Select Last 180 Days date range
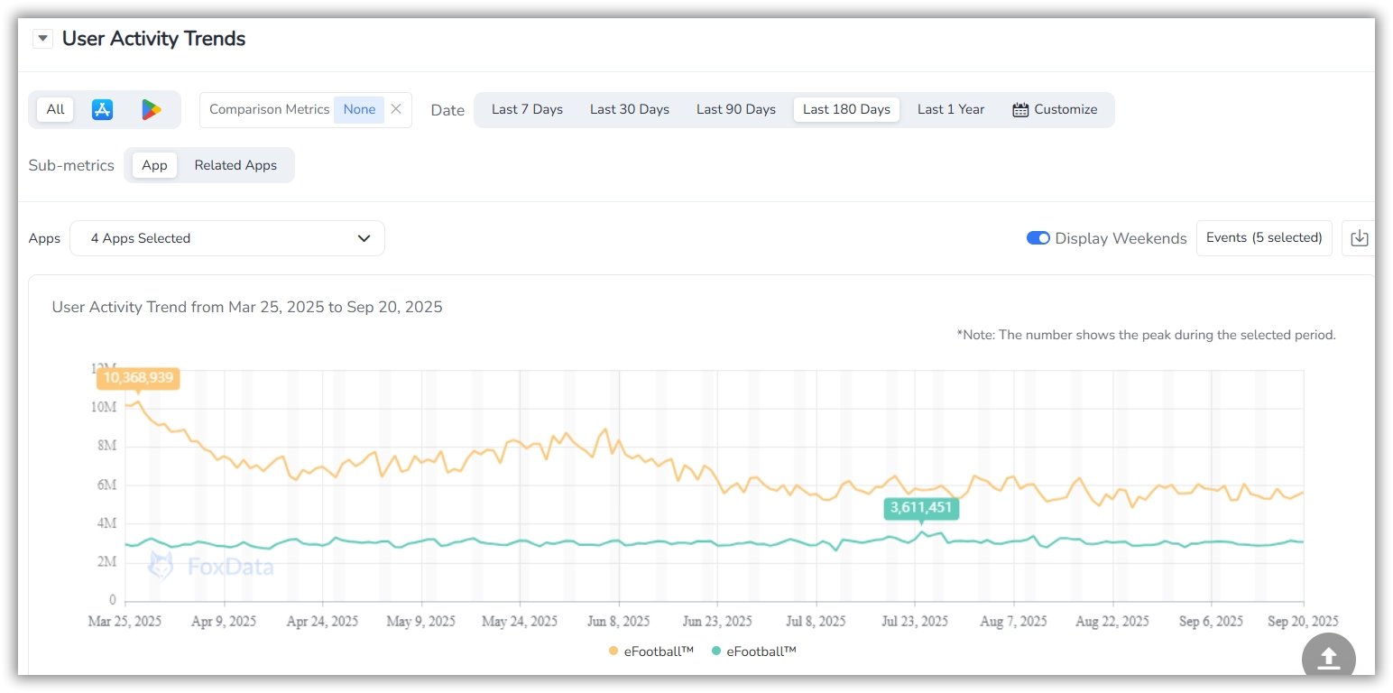Screen dimensions: 1393x693 [x=846, y=109]
